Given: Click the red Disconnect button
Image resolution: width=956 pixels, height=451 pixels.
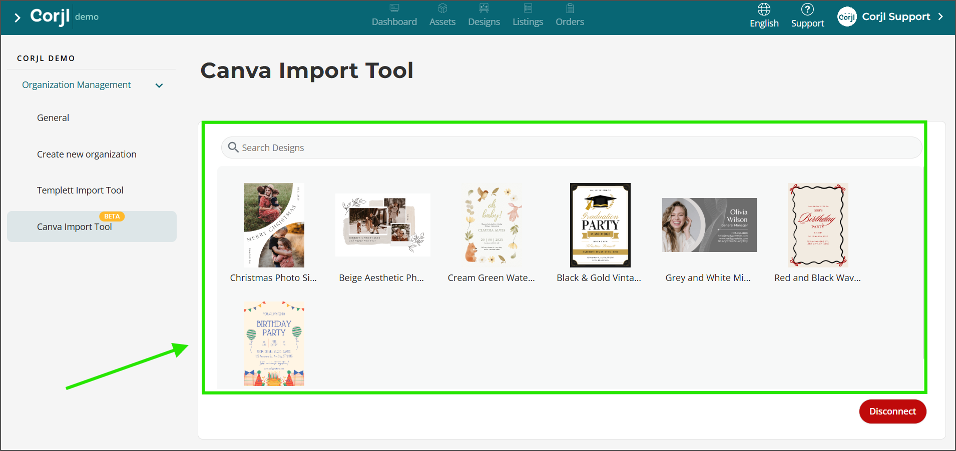Looking at the screenshot, I should [892, 411].
